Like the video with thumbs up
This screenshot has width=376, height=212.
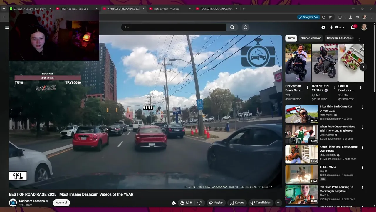[x=186, y=203]
